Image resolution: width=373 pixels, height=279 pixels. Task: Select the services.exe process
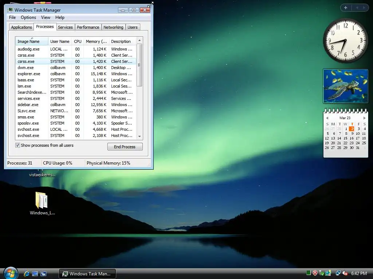click(x=76, y=98)
